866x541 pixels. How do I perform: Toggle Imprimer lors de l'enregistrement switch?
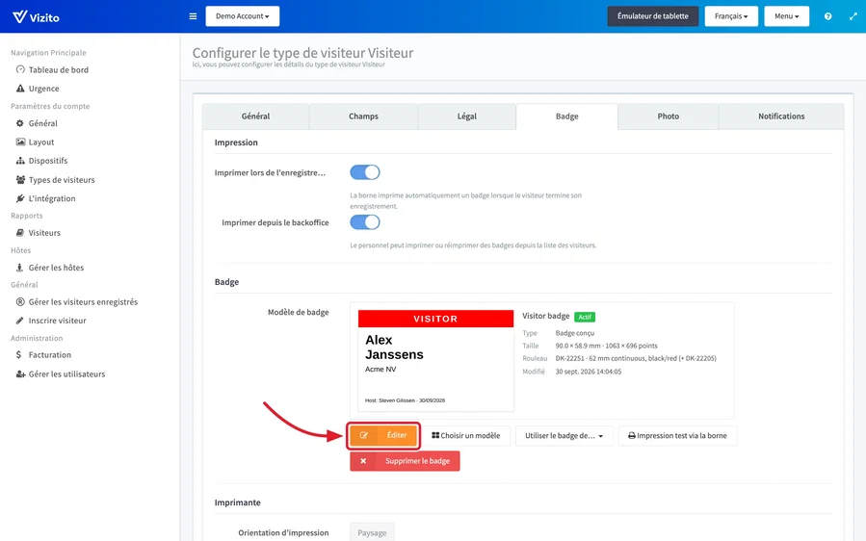click(364, 172)
